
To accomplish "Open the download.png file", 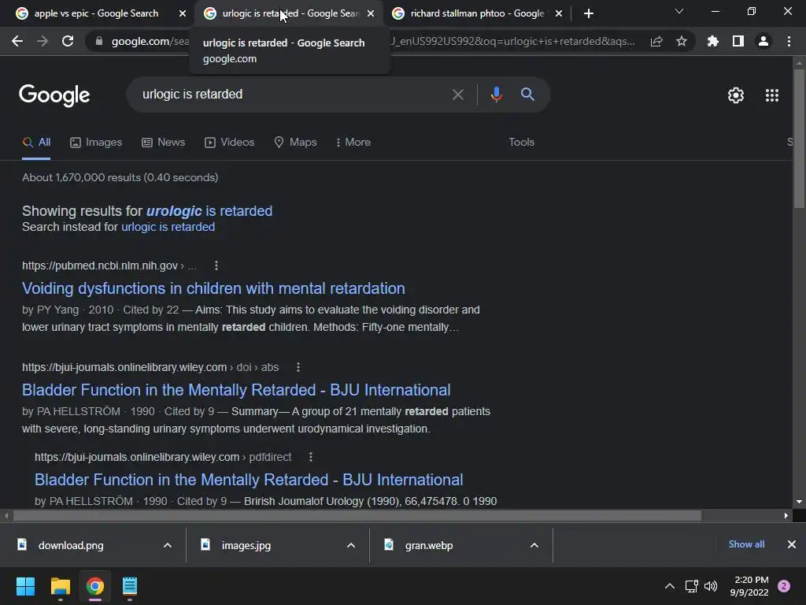I will point(70,545).
